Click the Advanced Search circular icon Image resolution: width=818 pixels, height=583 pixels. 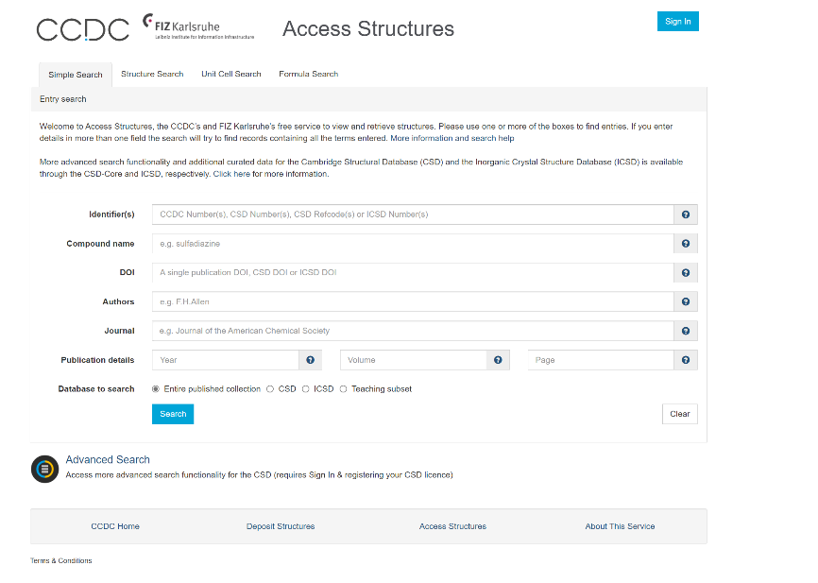click(x=44, y=469)
